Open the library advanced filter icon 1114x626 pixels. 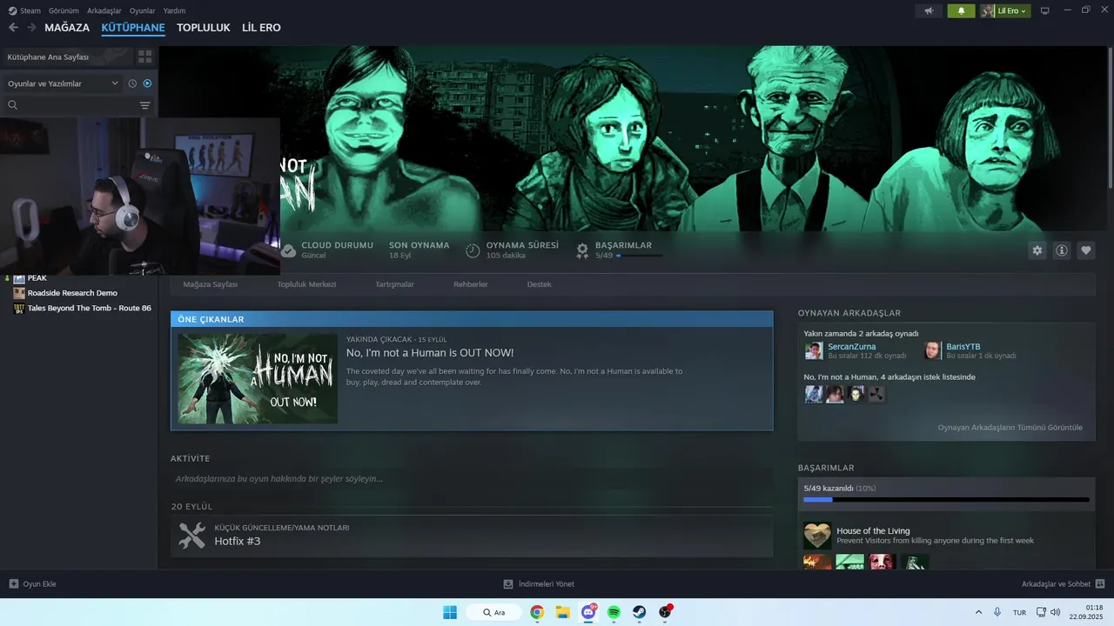point(145,105)
